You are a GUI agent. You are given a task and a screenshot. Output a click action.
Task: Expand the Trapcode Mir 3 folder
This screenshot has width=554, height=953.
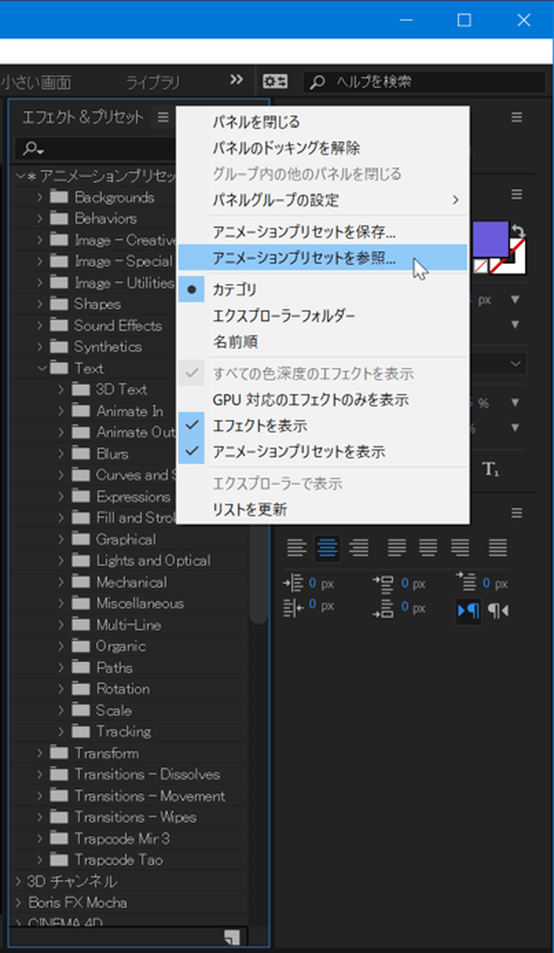click(39, 839)
